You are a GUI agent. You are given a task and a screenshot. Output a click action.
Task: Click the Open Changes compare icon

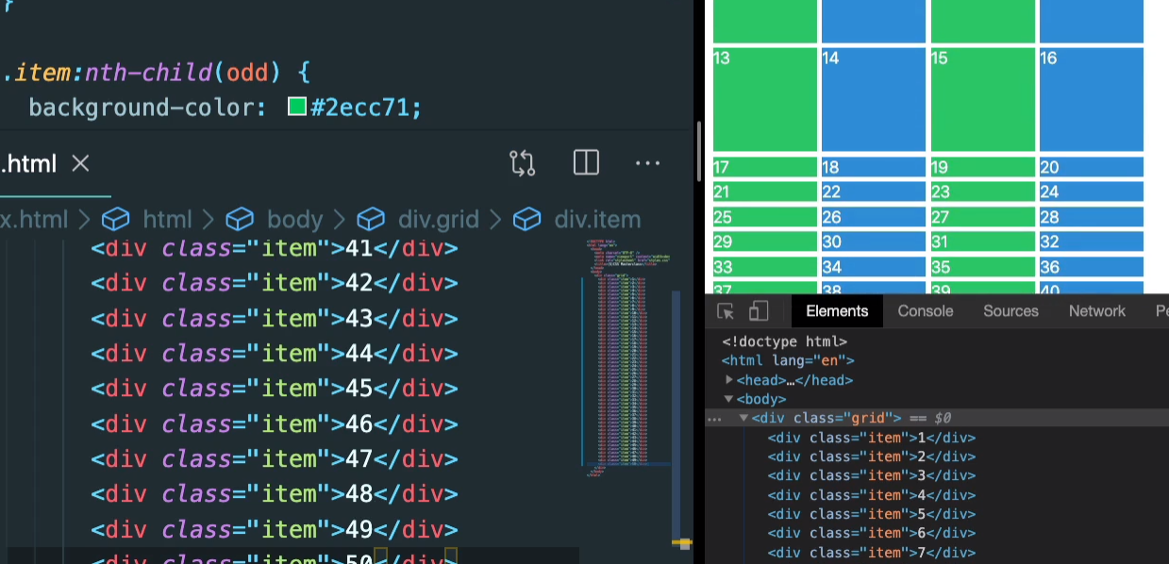click(523, 163)
